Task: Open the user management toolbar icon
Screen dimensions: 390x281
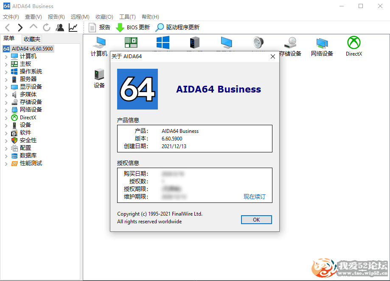Action: point(60,27)
